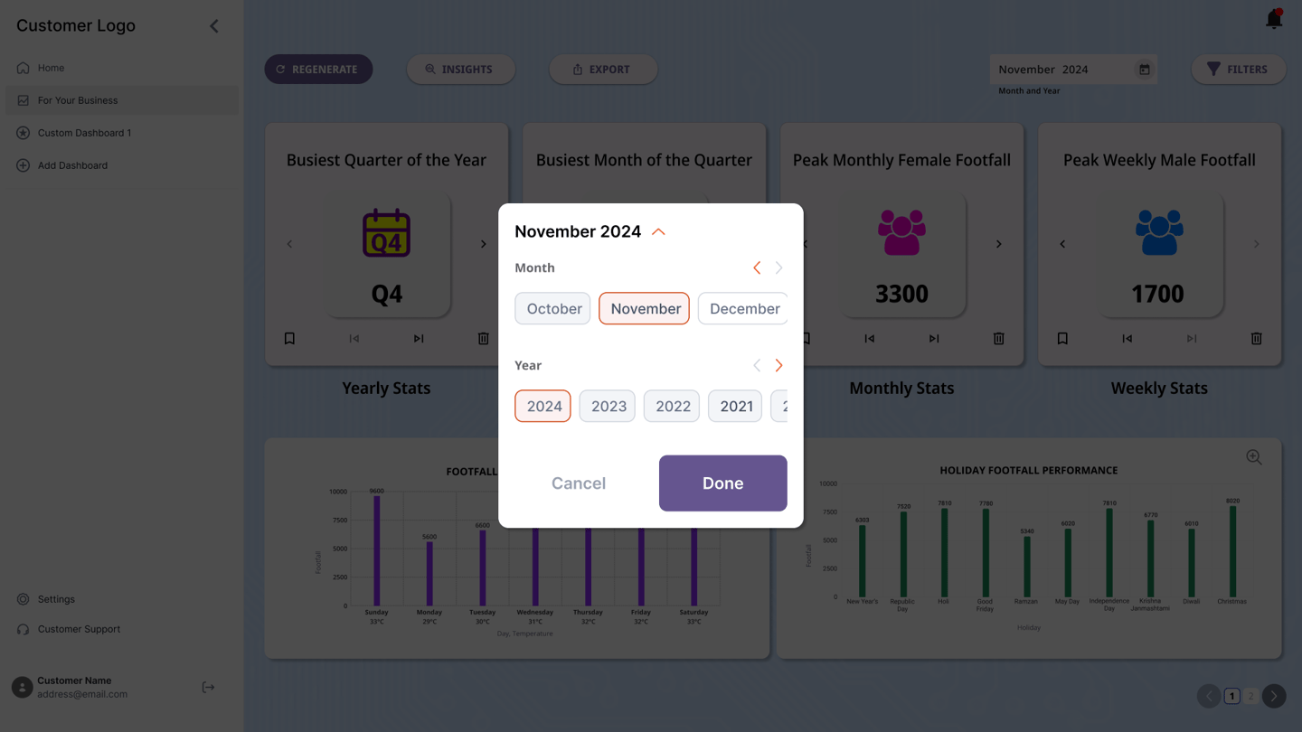Show previous months with the left arrow
The image size is (1302, 732).
pos(757,268)
